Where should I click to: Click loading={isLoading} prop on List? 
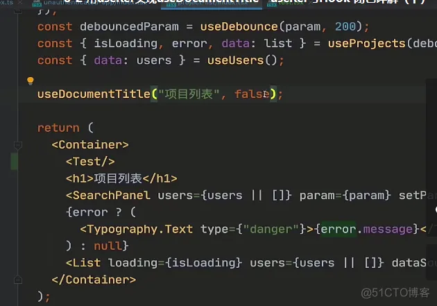175,263
